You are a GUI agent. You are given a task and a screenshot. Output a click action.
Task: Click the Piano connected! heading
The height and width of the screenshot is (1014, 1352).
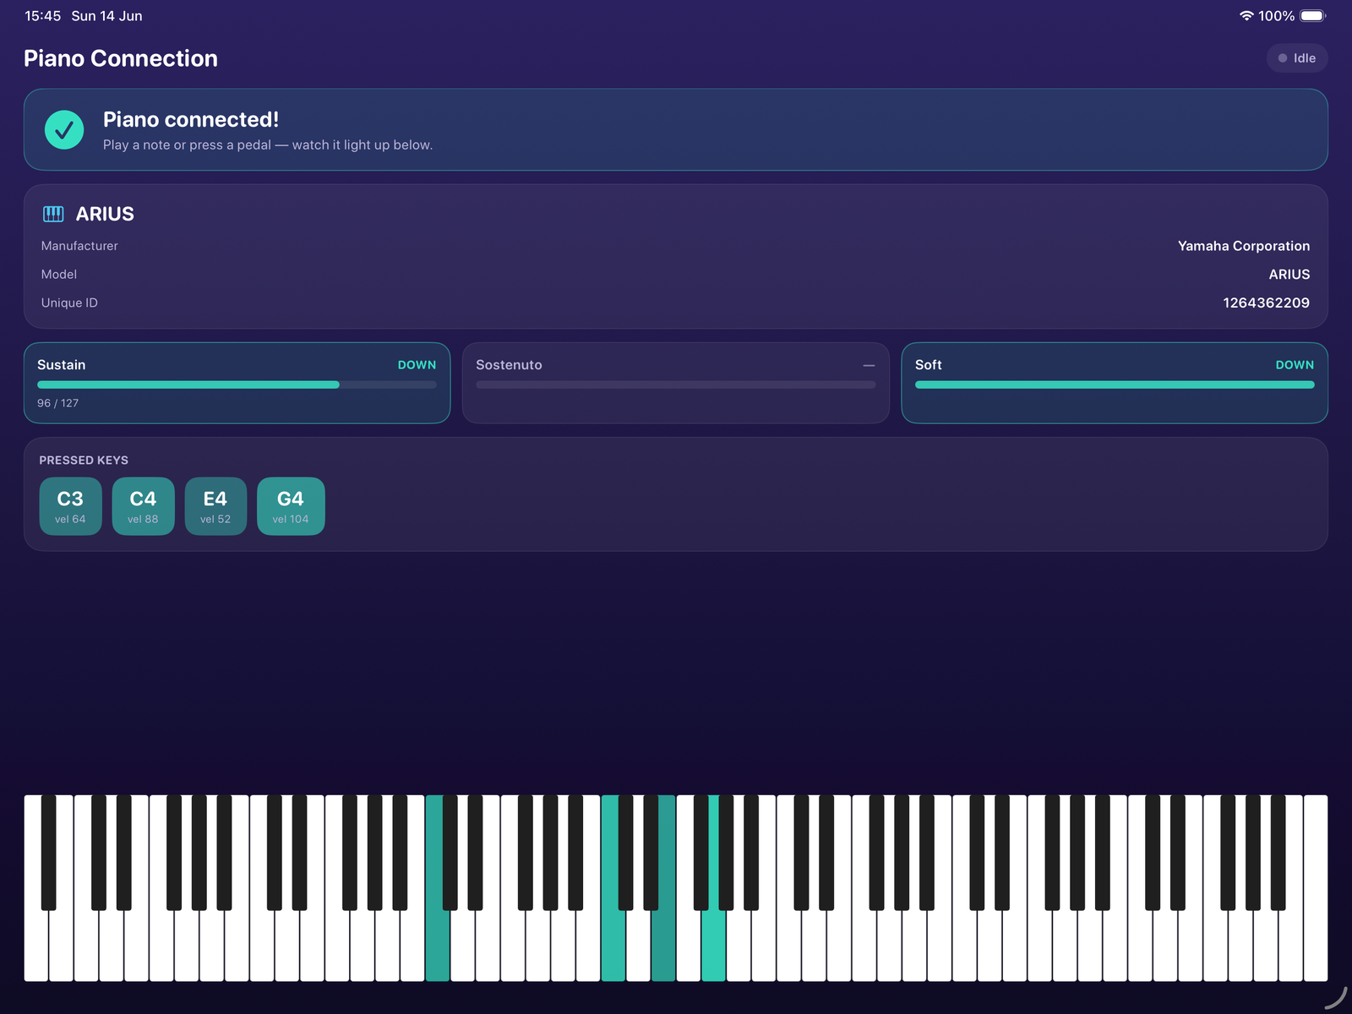(x=191, y=119)
